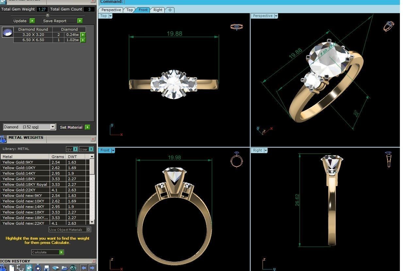Click the Calculate button

tap(48, 252)
